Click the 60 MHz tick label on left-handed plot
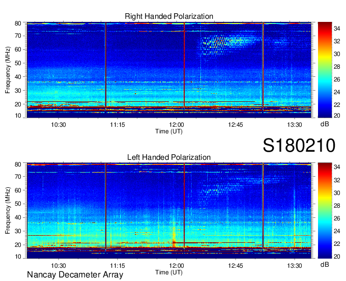The image size is (346, 281). 18,190
